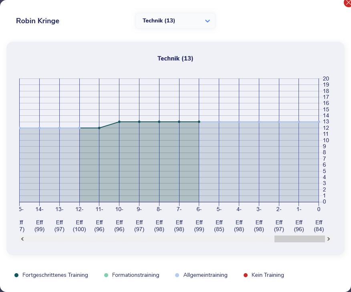Open the Technik (13) skill dropdown
Viewport: 351px width, 292px height.
click(x=175, y=21)
